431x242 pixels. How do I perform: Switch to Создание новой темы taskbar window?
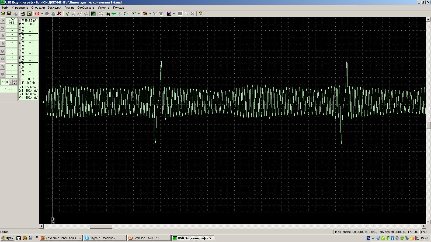tap(61, 238)
